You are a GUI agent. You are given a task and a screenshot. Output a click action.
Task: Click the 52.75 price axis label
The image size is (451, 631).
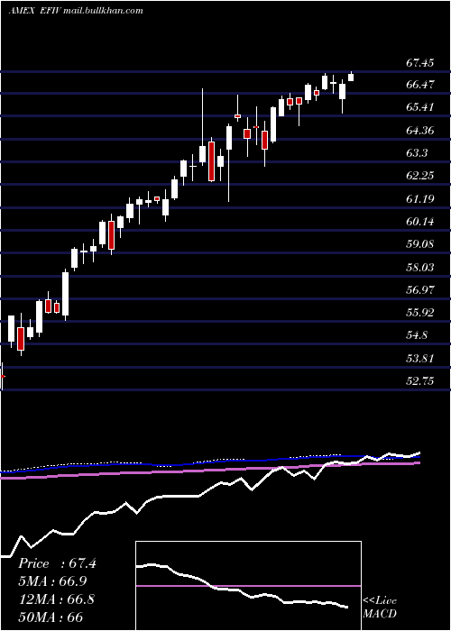coord(420,380)
